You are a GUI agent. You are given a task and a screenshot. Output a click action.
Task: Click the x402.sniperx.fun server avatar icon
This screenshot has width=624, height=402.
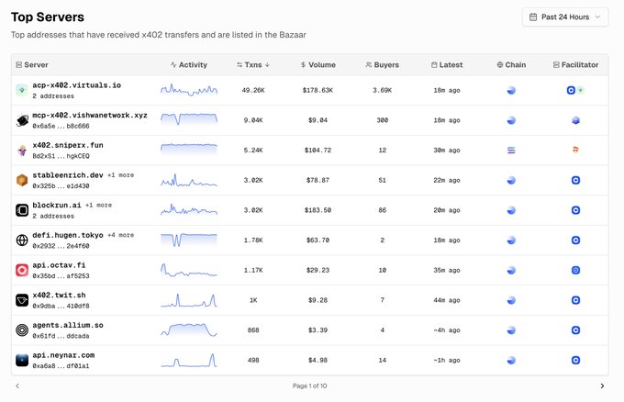coord(22,151)
